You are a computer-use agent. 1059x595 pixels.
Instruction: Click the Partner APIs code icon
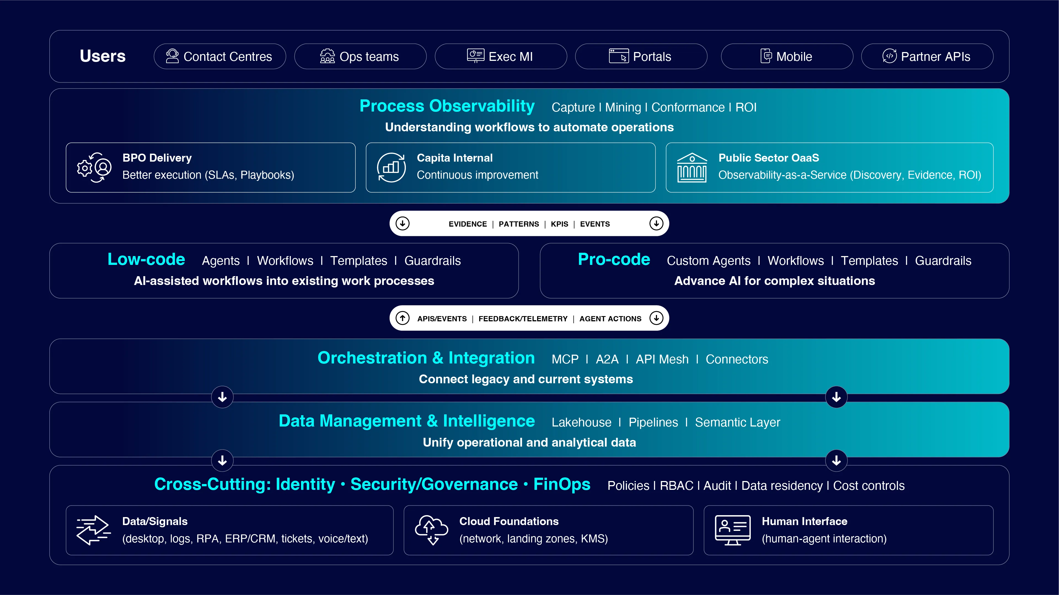pos(889,56)
